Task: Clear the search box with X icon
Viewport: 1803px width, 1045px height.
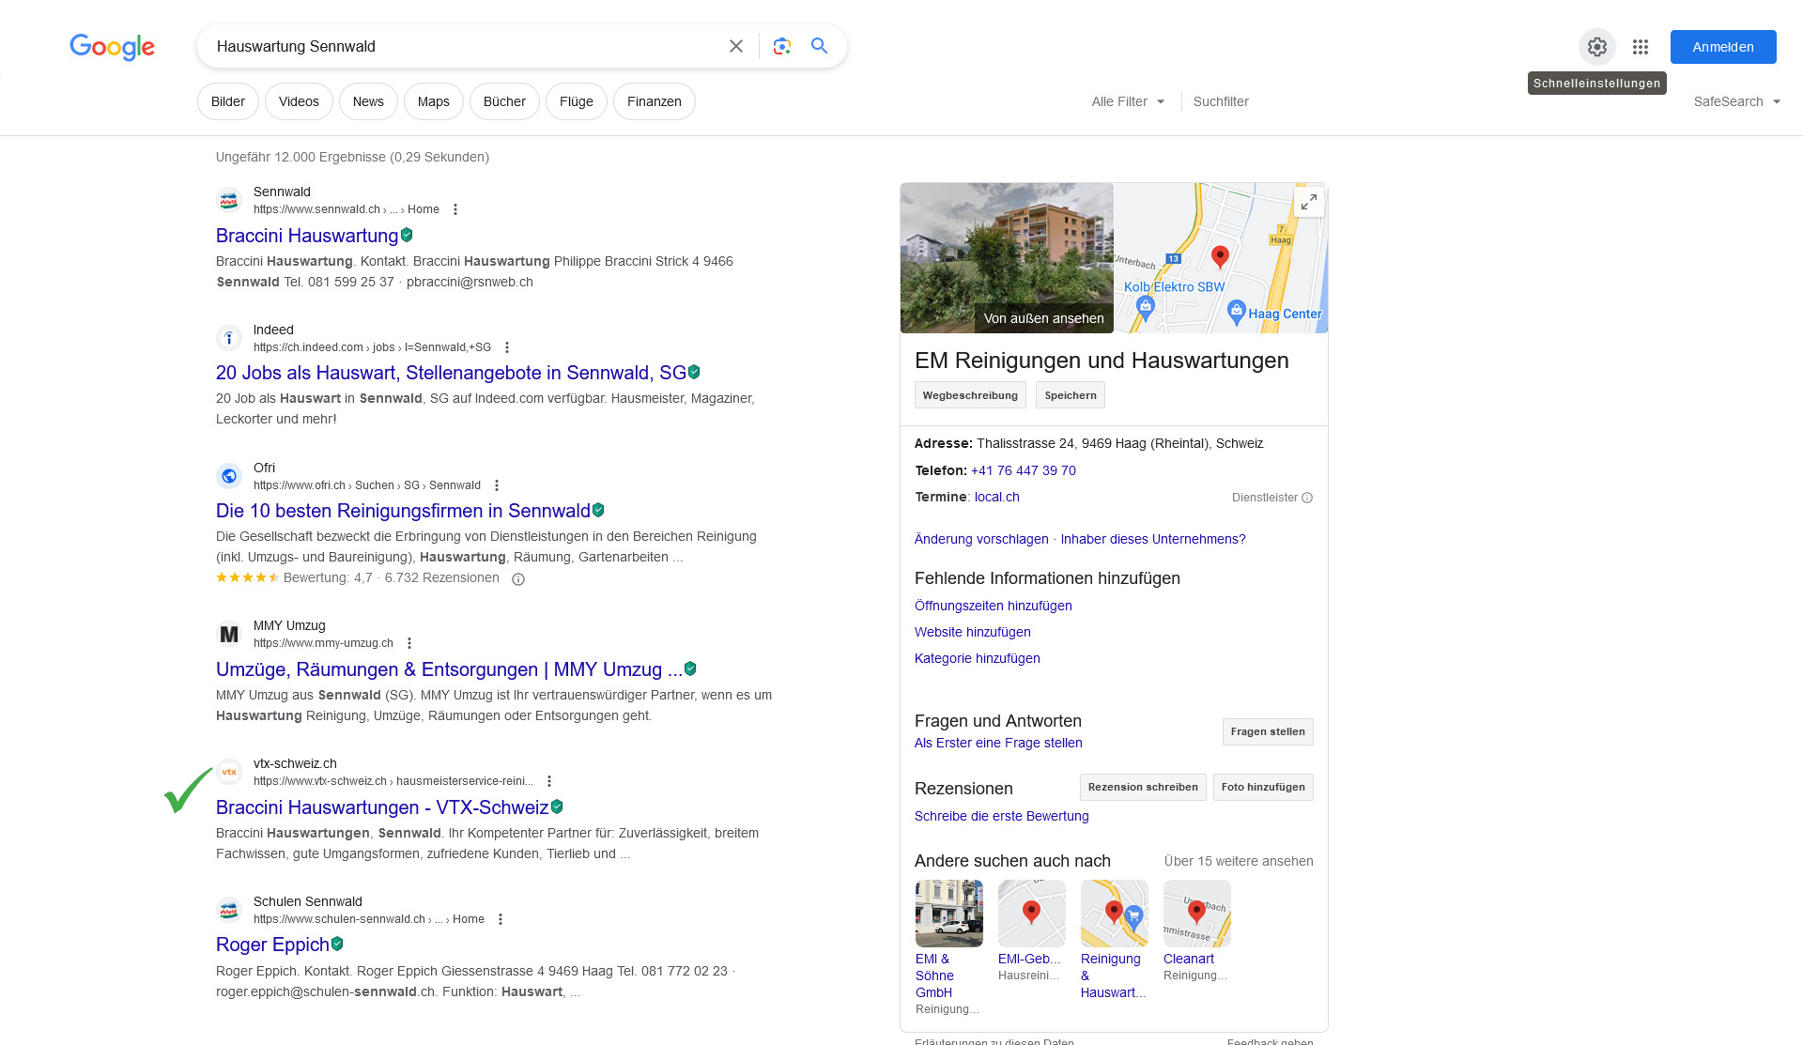Action: coord(736,46)
